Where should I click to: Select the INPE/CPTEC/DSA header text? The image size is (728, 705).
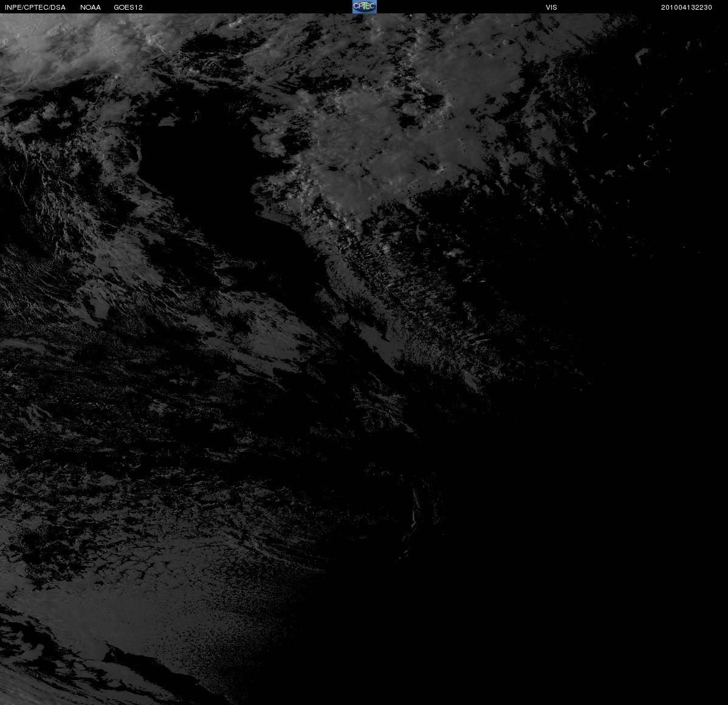[35, 7]
